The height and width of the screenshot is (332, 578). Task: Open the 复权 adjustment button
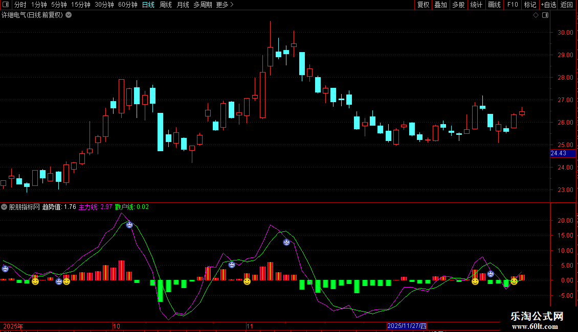point(423,5)
